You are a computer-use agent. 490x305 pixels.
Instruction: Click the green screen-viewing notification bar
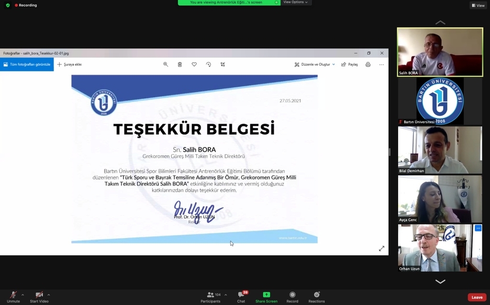pos(229,2)
